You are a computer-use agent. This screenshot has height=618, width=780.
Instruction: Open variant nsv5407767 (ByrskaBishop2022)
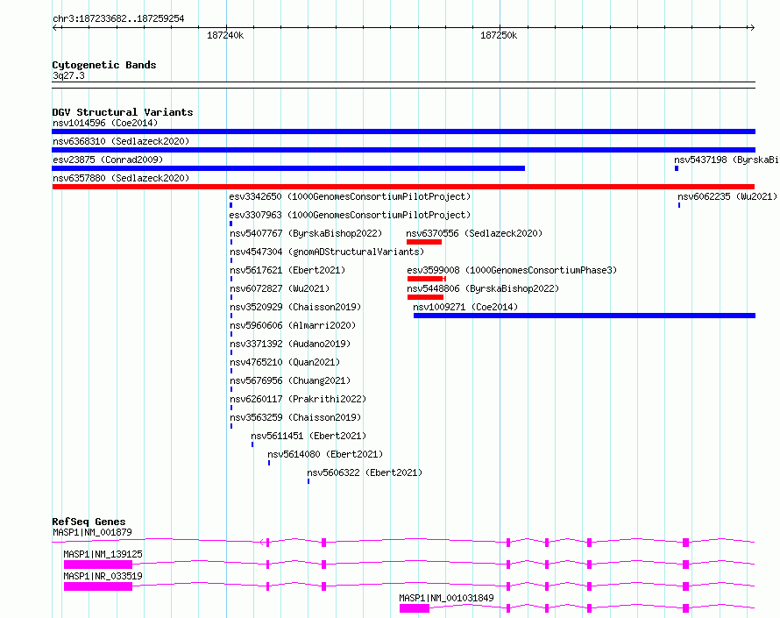coord(306,233)
